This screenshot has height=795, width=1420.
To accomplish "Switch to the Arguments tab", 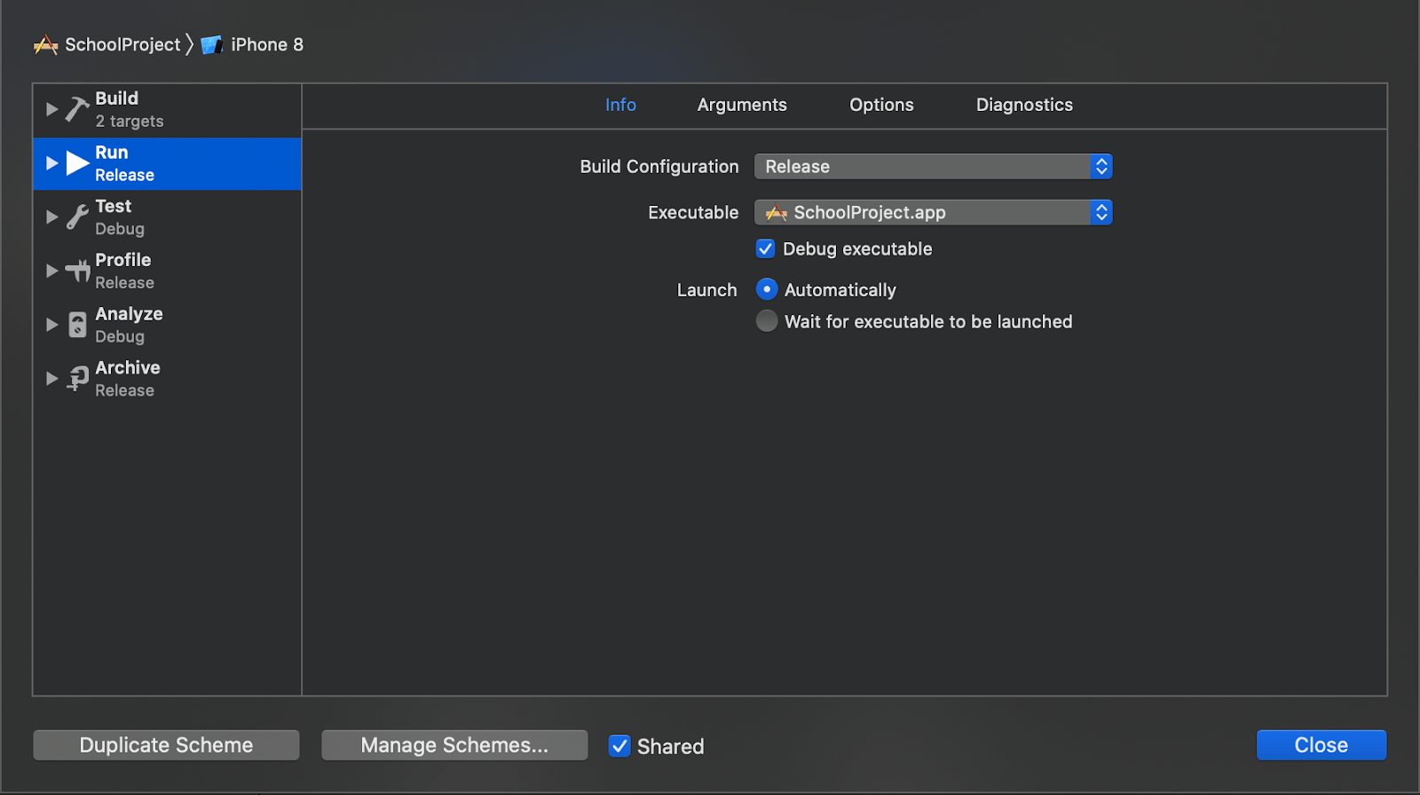I will pos(742,105).
